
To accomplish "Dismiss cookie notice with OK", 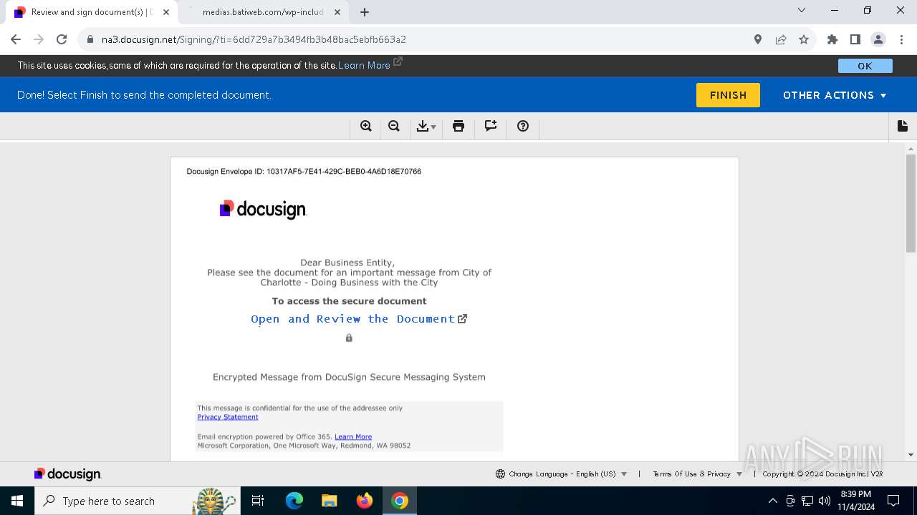I will click(865, 66).
